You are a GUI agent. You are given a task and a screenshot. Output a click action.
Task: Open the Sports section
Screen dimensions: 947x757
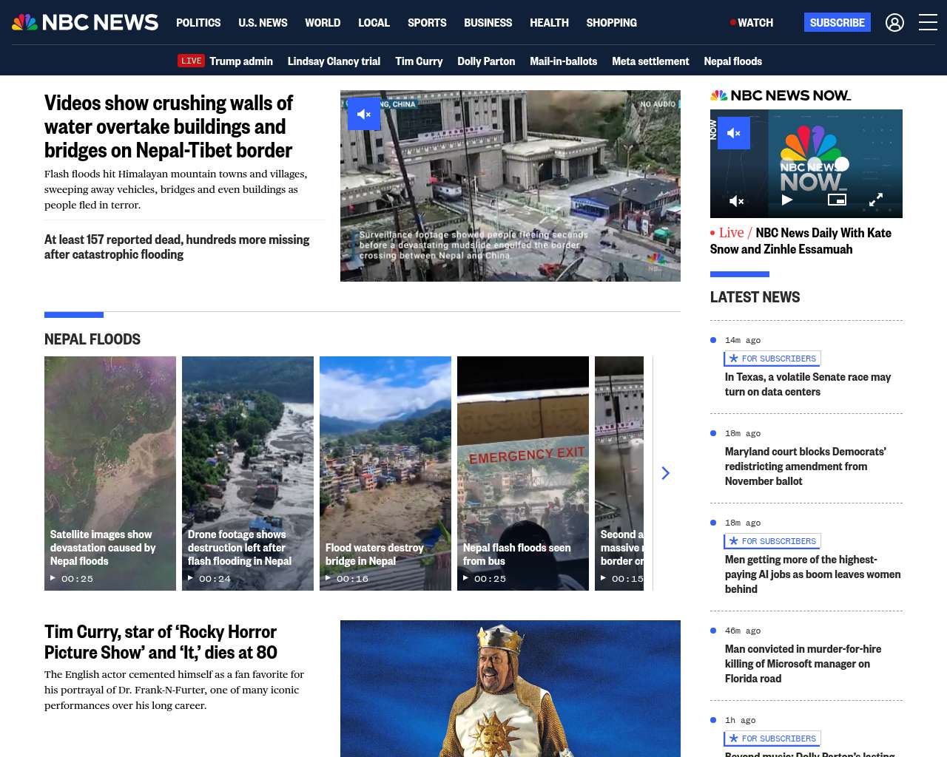[427, 23]
